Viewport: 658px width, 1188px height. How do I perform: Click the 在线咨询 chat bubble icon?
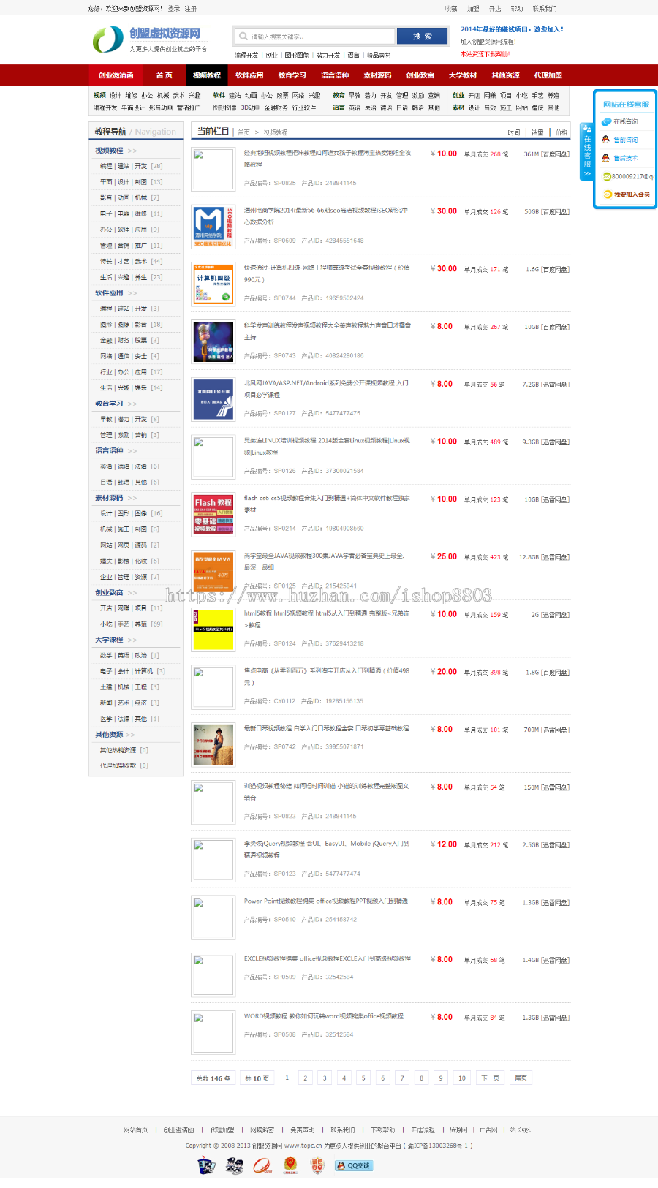click(606, 122)
